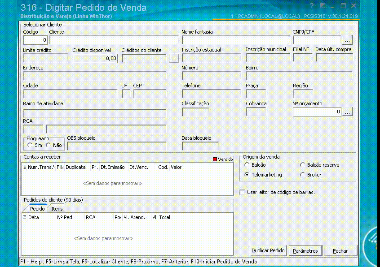This screenshot has width=380, height=267.
Task: Open Créditos do cliente ellipsis button
Action: (x=174, y=59)
